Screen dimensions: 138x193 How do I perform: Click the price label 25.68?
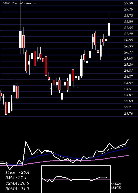point(129,58)
